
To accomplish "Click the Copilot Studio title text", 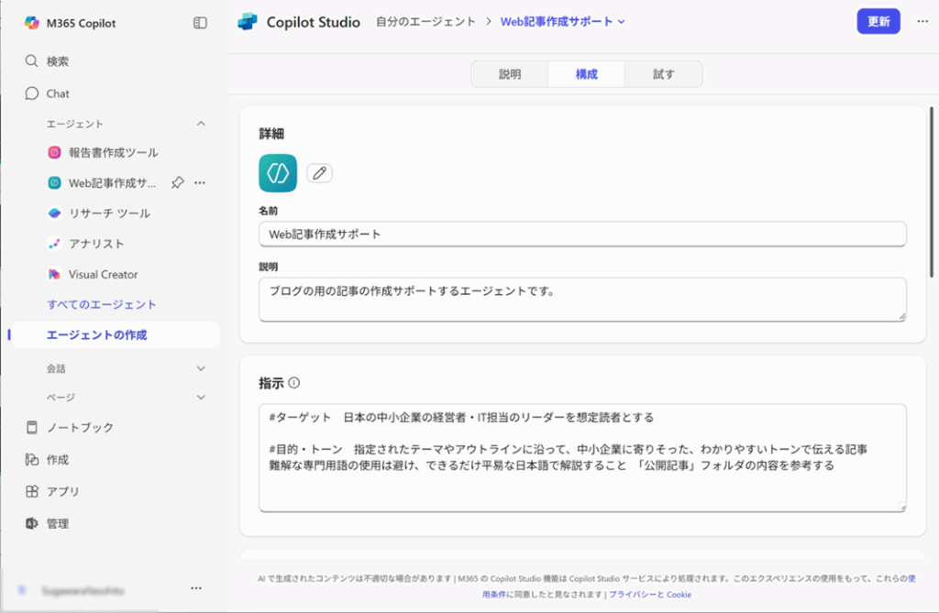I will (x=314, y=22).
